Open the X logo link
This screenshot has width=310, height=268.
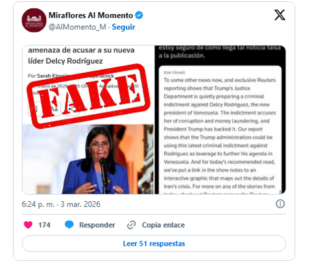pos(280,15)
